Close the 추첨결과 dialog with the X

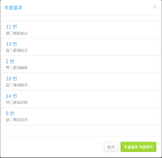[x=155, y=7]
